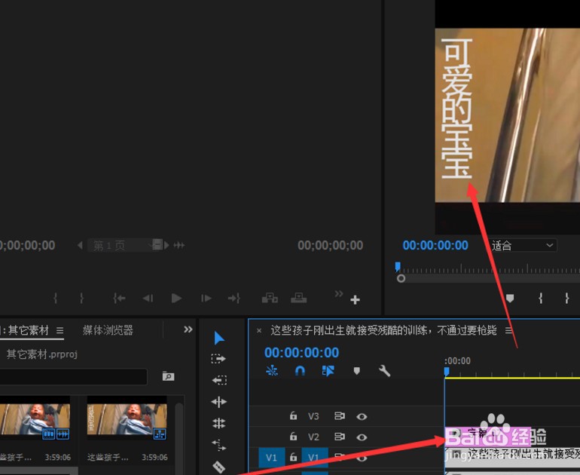The width and height of the screenshot is (580, 475).
Task: Click the program monitor playhead marker
Action: coord(398,267)
